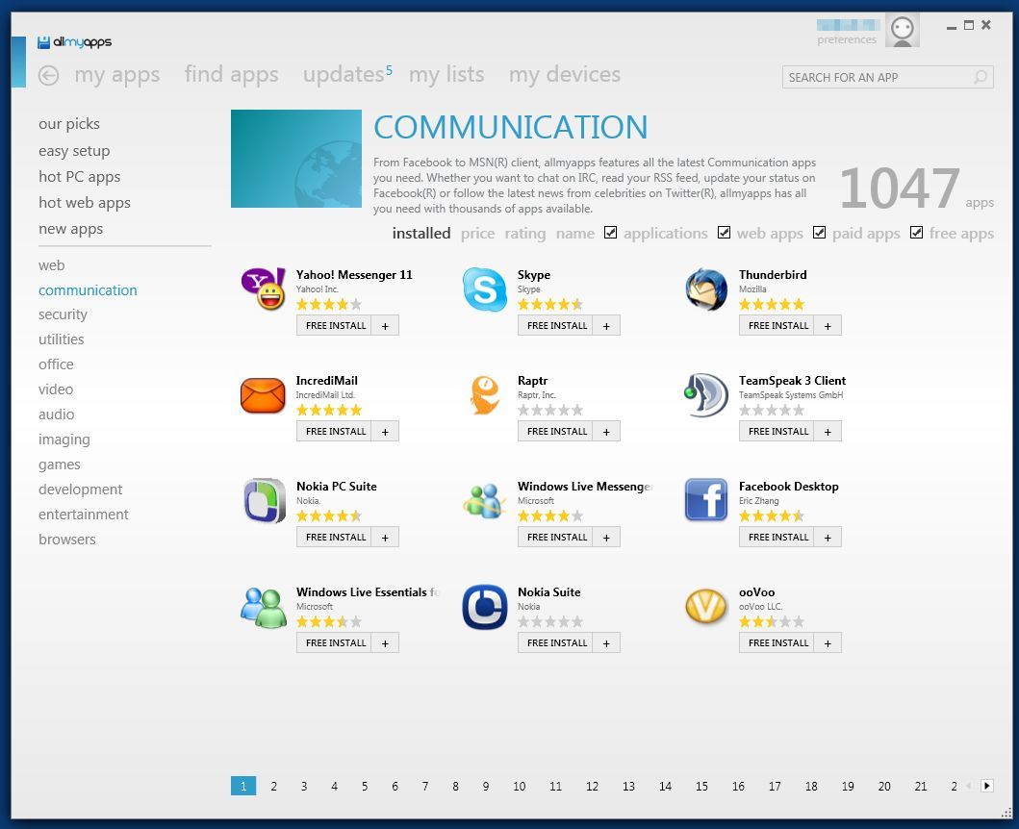
Task: Go to page 2 of results
Action: [x=274, y=786]
